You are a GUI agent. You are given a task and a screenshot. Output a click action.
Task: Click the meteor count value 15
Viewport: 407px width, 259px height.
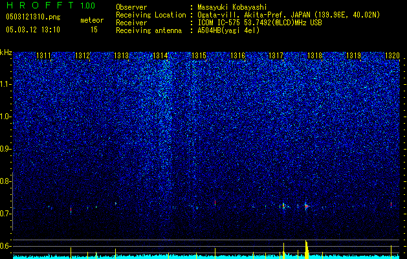[x=94, y=30]
